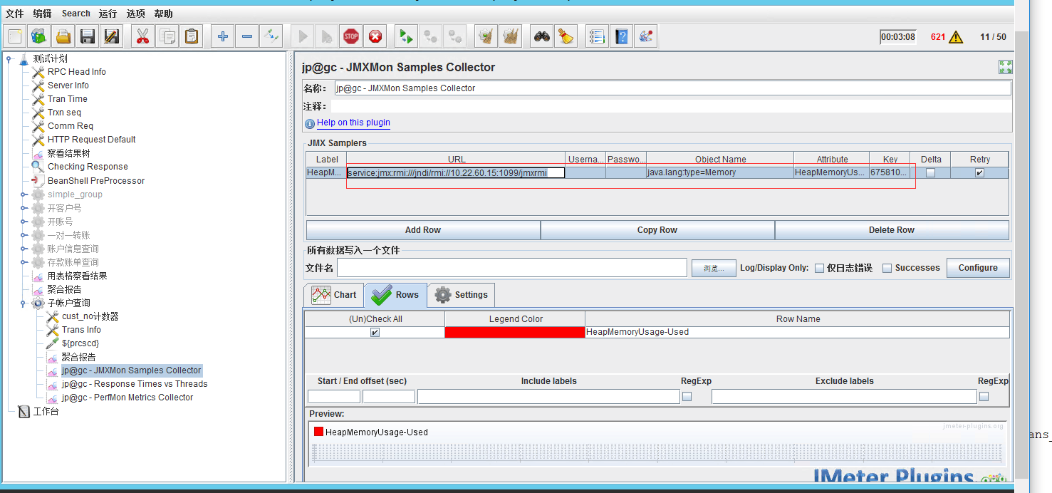1052x493 pixels.
Task: Toggle RegExp checkbox for Exclude labels
Action: [x=984, y=397]
